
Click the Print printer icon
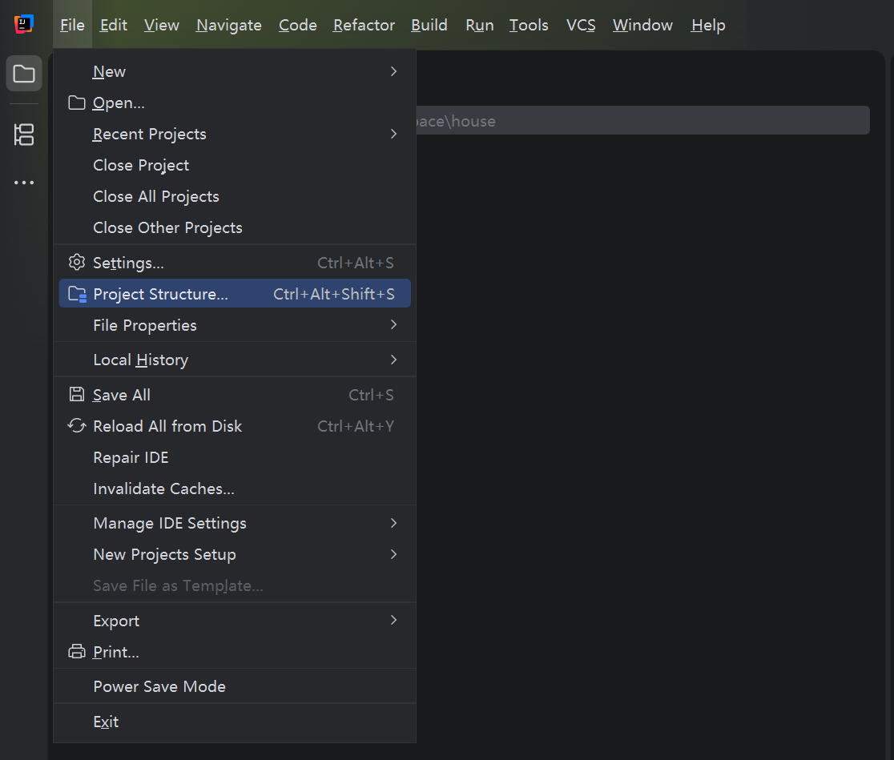pos(76,651)
